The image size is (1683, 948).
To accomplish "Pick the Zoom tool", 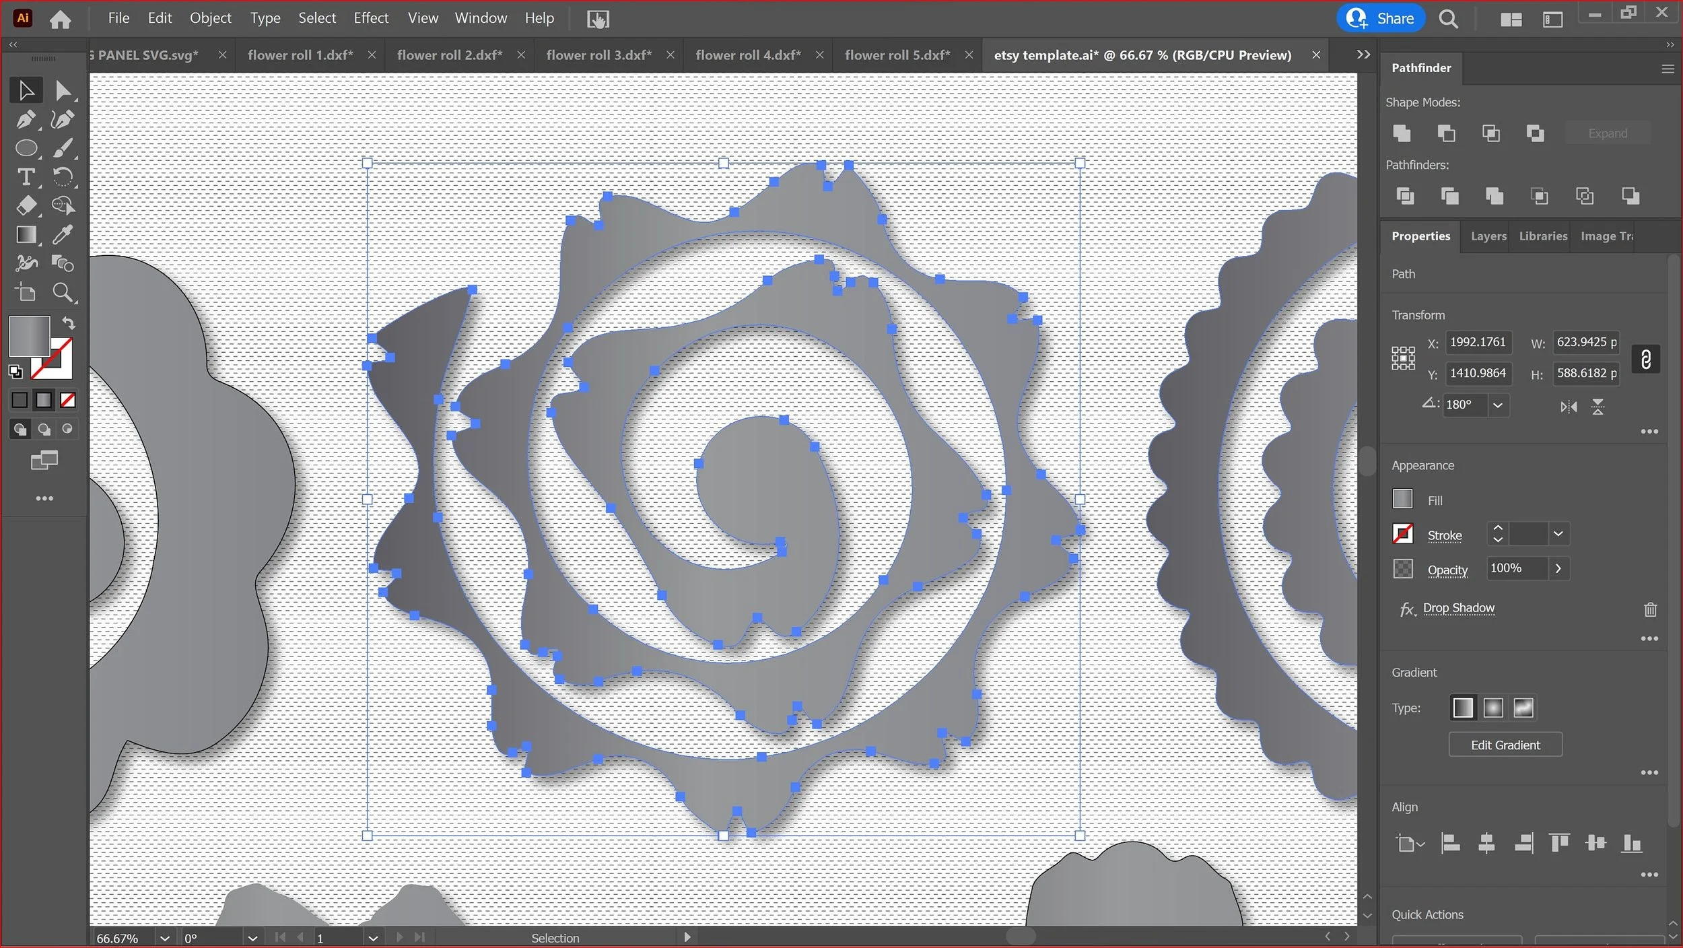I will pos(63,292).
